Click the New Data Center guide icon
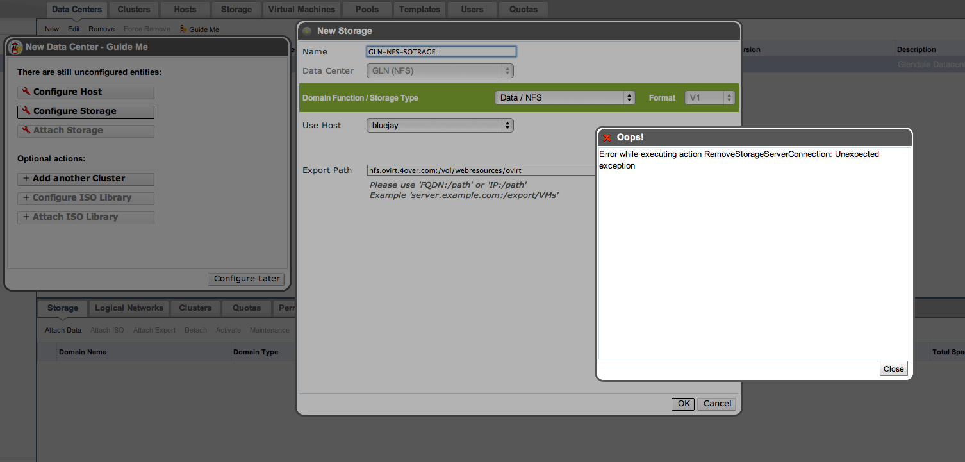 (15, 47)
